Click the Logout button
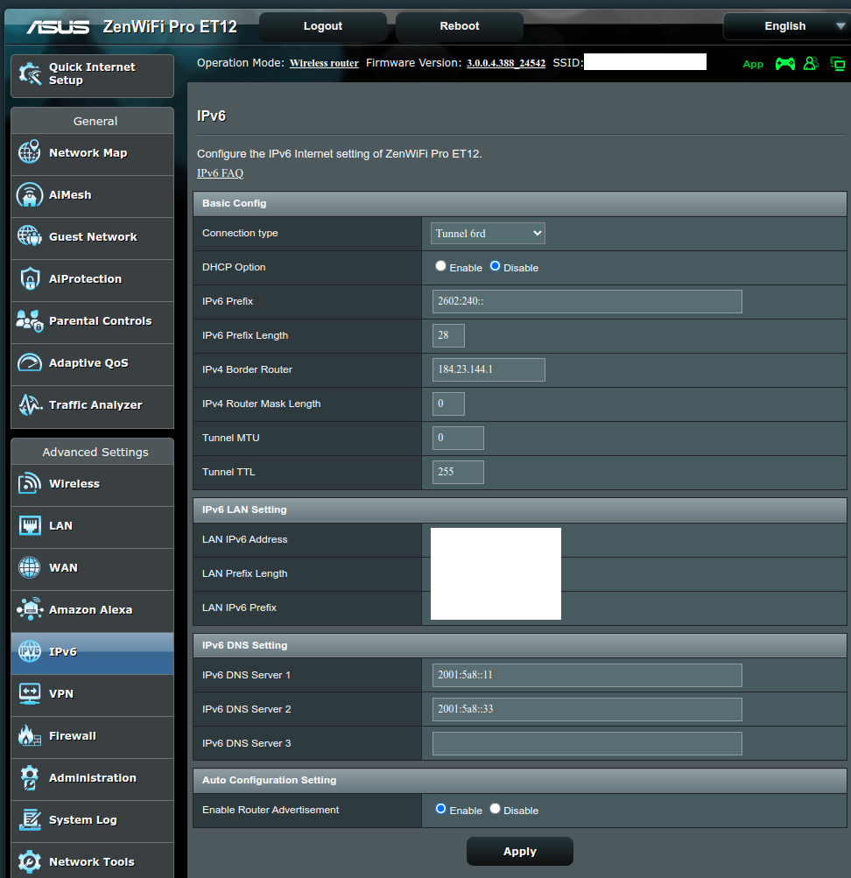This screenshot has height=878, width=851. (x=323, y=26)
